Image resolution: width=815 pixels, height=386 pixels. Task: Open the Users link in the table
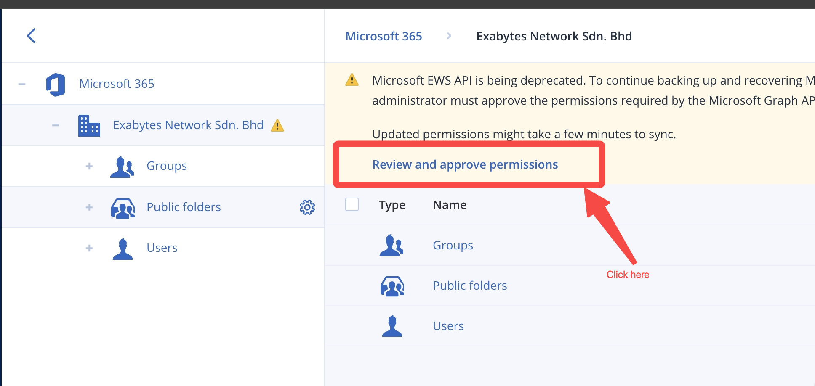448,326
